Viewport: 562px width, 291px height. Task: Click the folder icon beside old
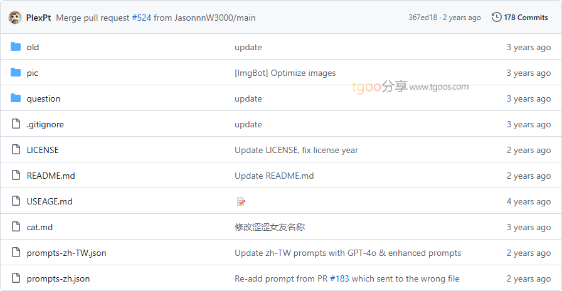pyautogui.click(x=16, y=47)
